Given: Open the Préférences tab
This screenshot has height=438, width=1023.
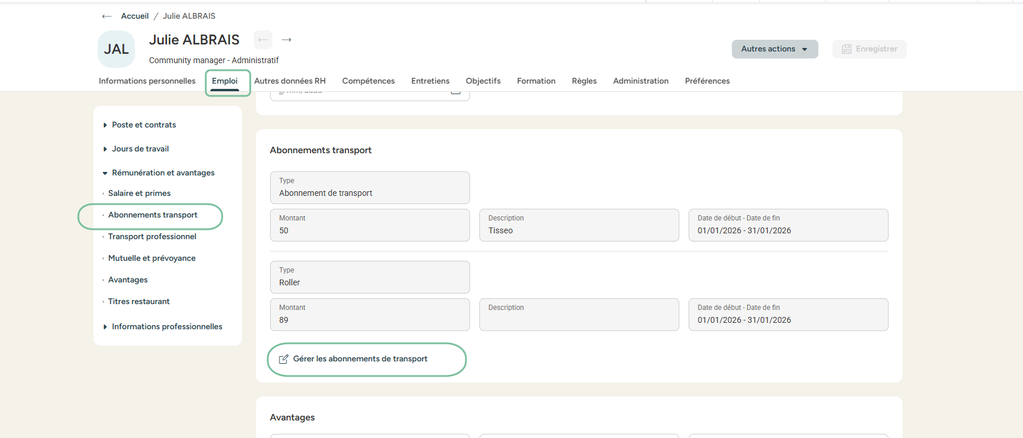Looking at the screenshot, I should click(707, 81).
